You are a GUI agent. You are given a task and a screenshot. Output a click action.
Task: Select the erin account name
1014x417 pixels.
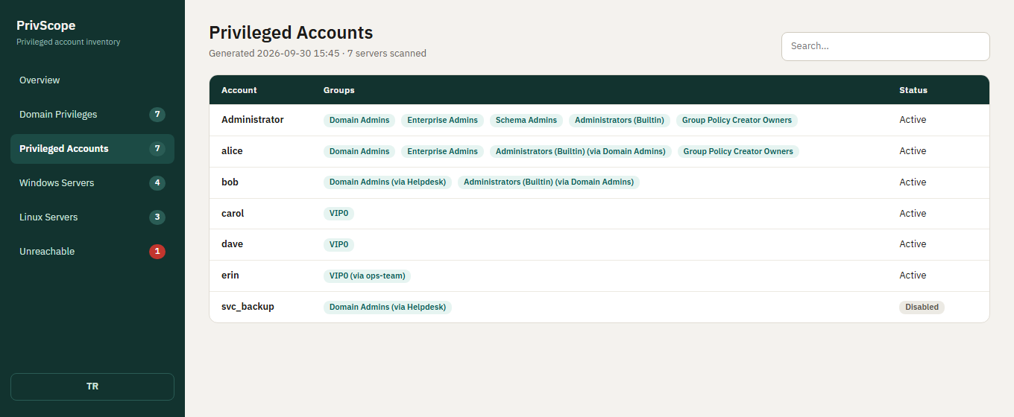point(230,276)
